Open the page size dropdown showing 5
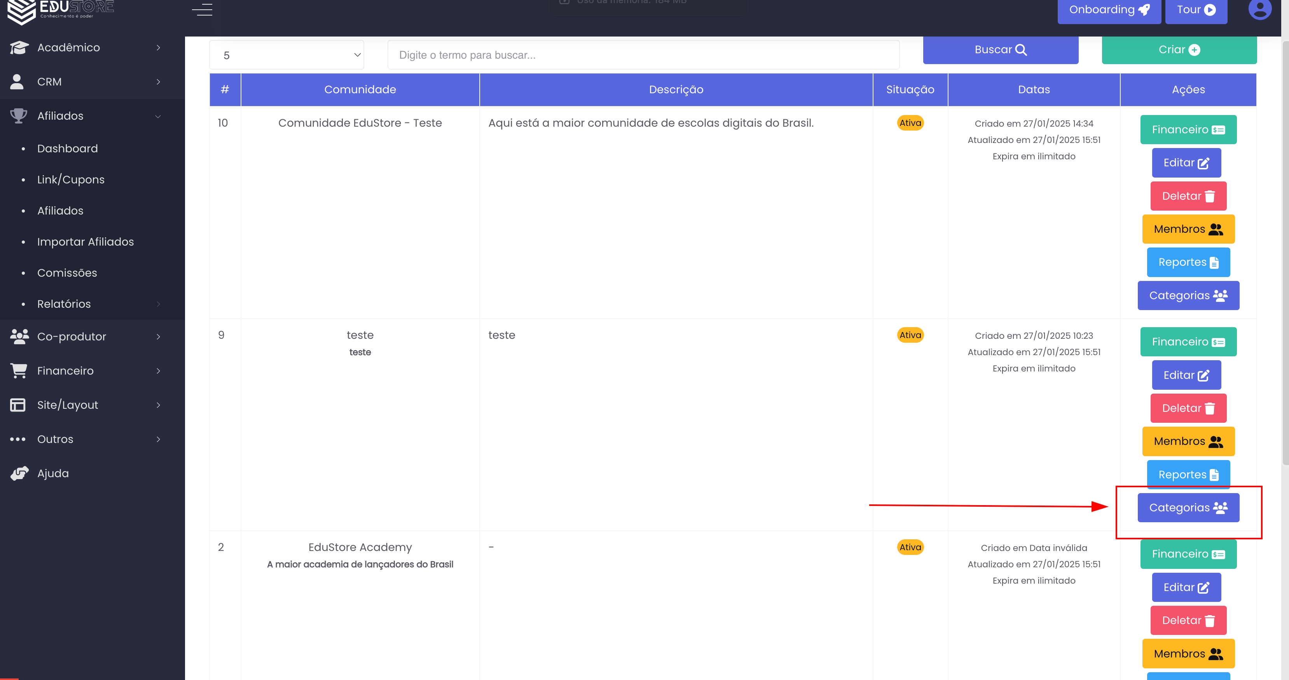The height and width of the screenshot is (680, 1289). tap(286, 55)
